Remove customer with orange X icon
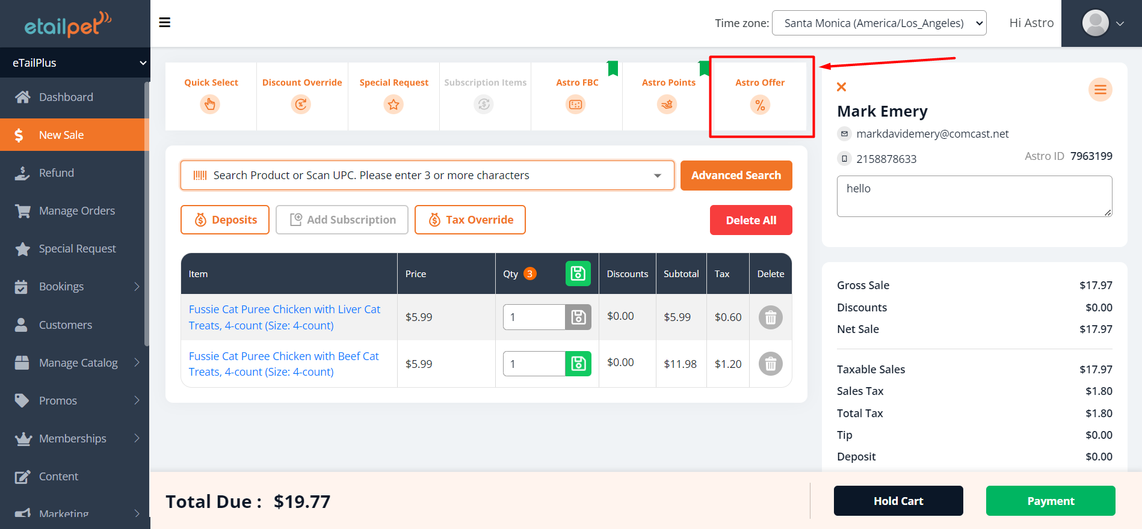The image size is (1142, 529). tap(842, 87)
